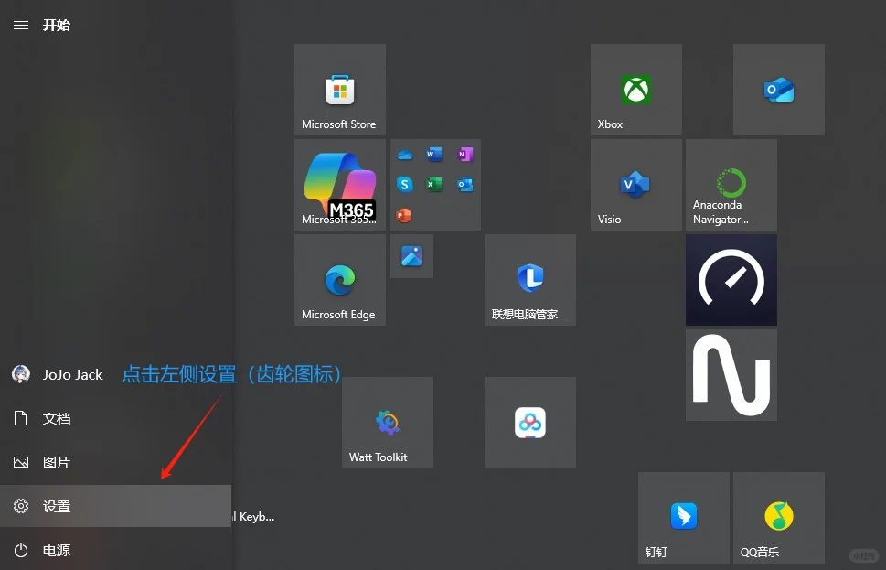Launch the Xbox app tile
Screen dimensions: 886x570
[635, 89]
